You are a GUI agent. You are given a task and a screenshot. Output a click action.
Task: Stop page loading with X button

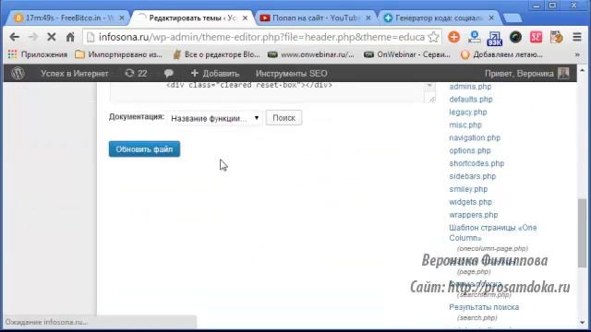point(52,37)
